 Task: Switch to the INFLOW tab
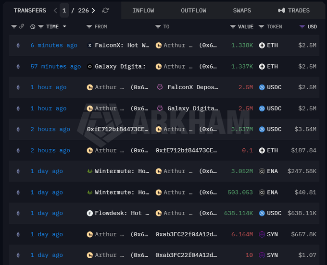(x=143, y=11)
